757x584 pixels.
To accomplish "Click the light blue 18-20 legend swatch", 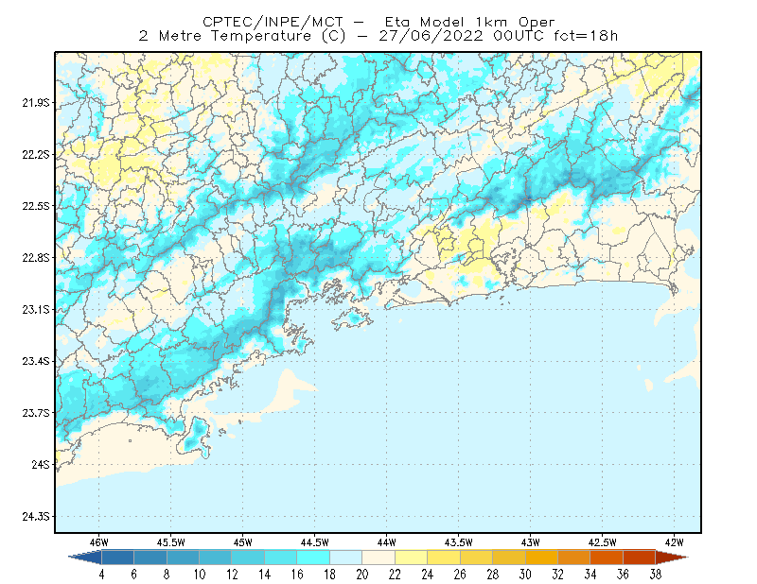I will point(346,558).
